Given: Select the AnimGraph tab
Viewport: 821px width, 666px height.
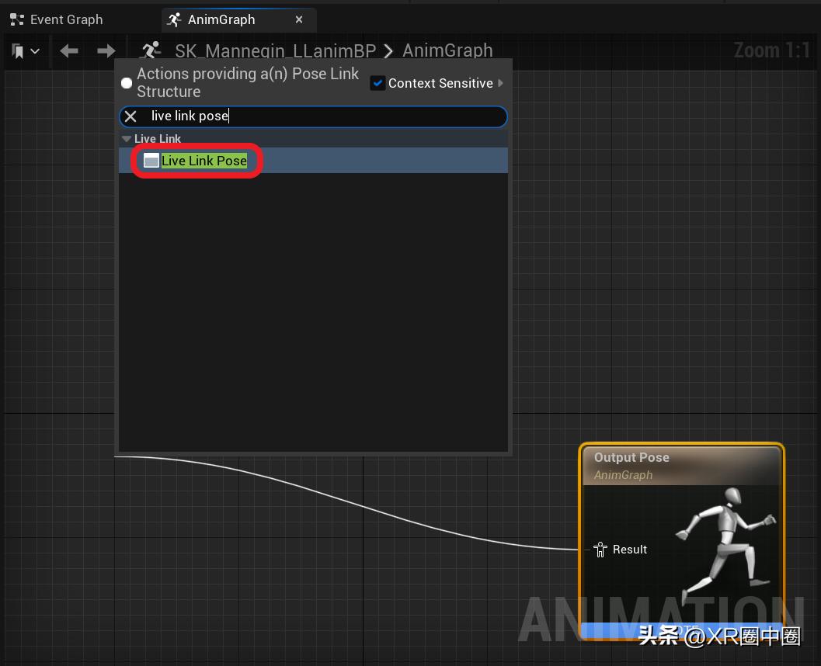Looking at the screenshot, I should point(221,19).
